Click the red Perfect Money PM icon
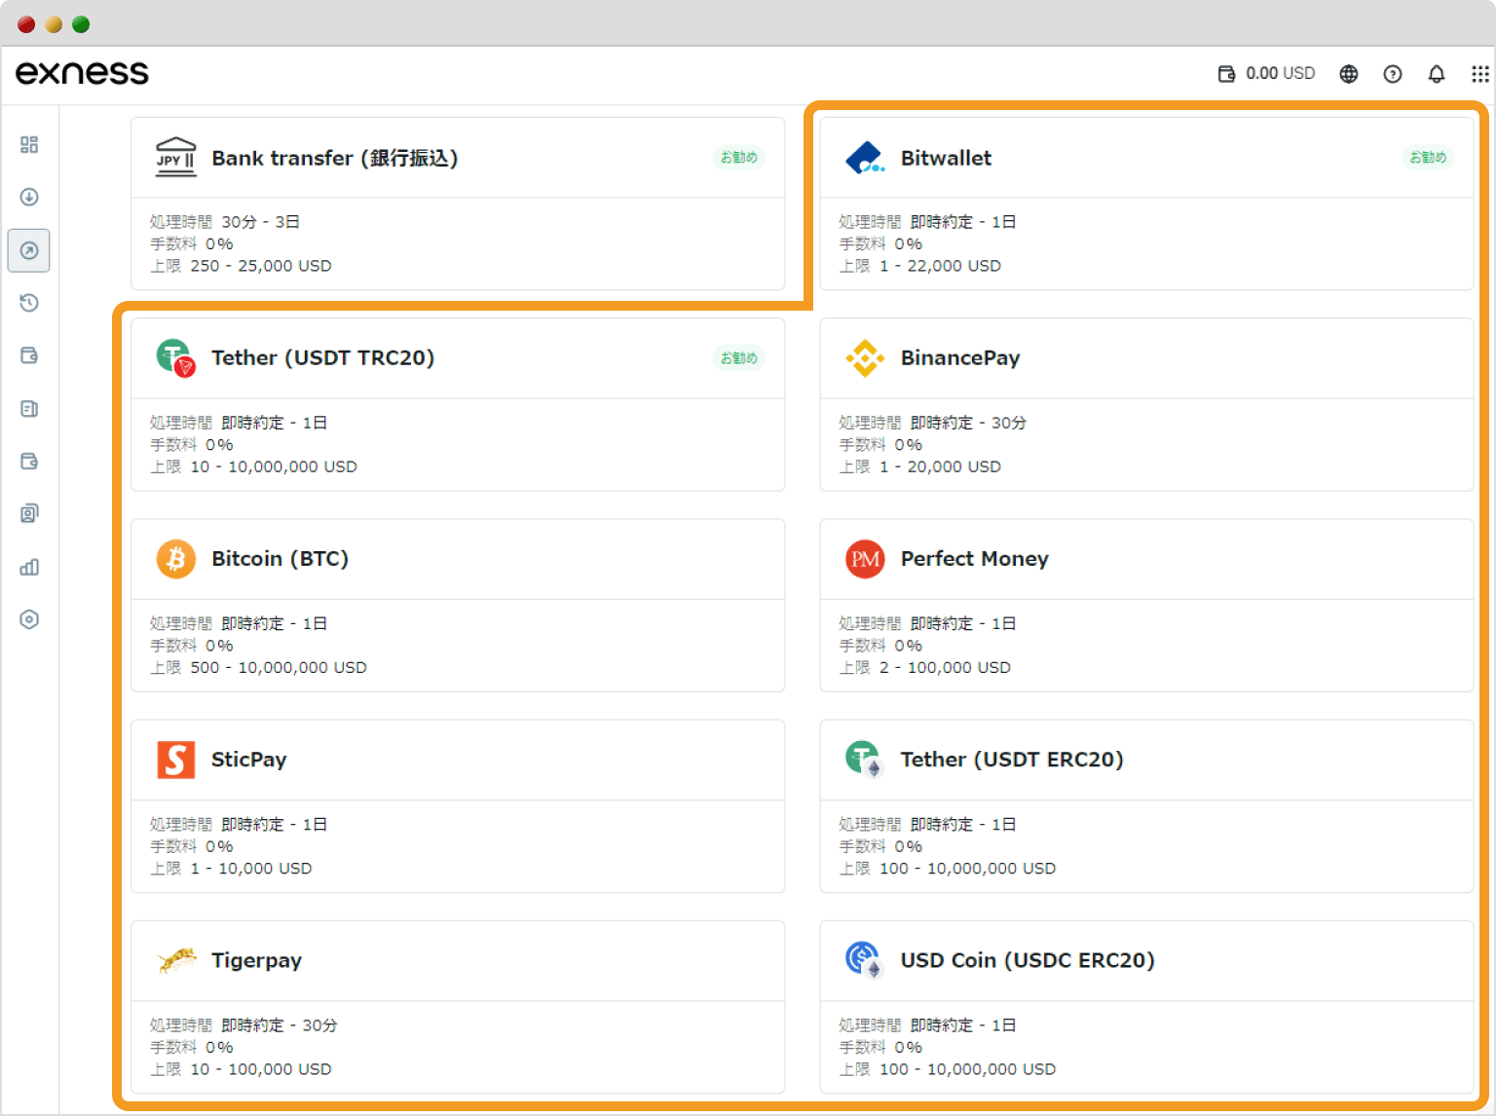The height and width of the screenshot is (1116, 1496). click(x=865, y=559)
